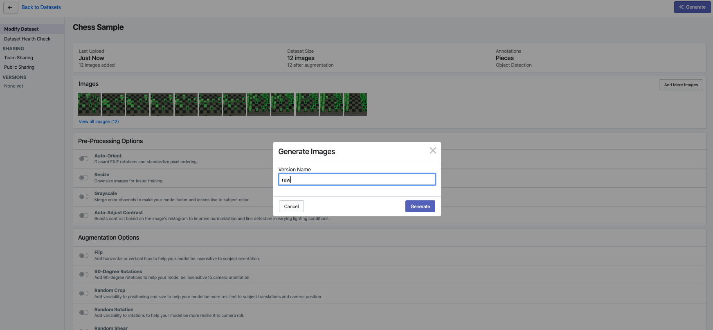713x330 pixels.
Task: Confirm with the dialog's Generate button
Action: (x=420, y=207)
